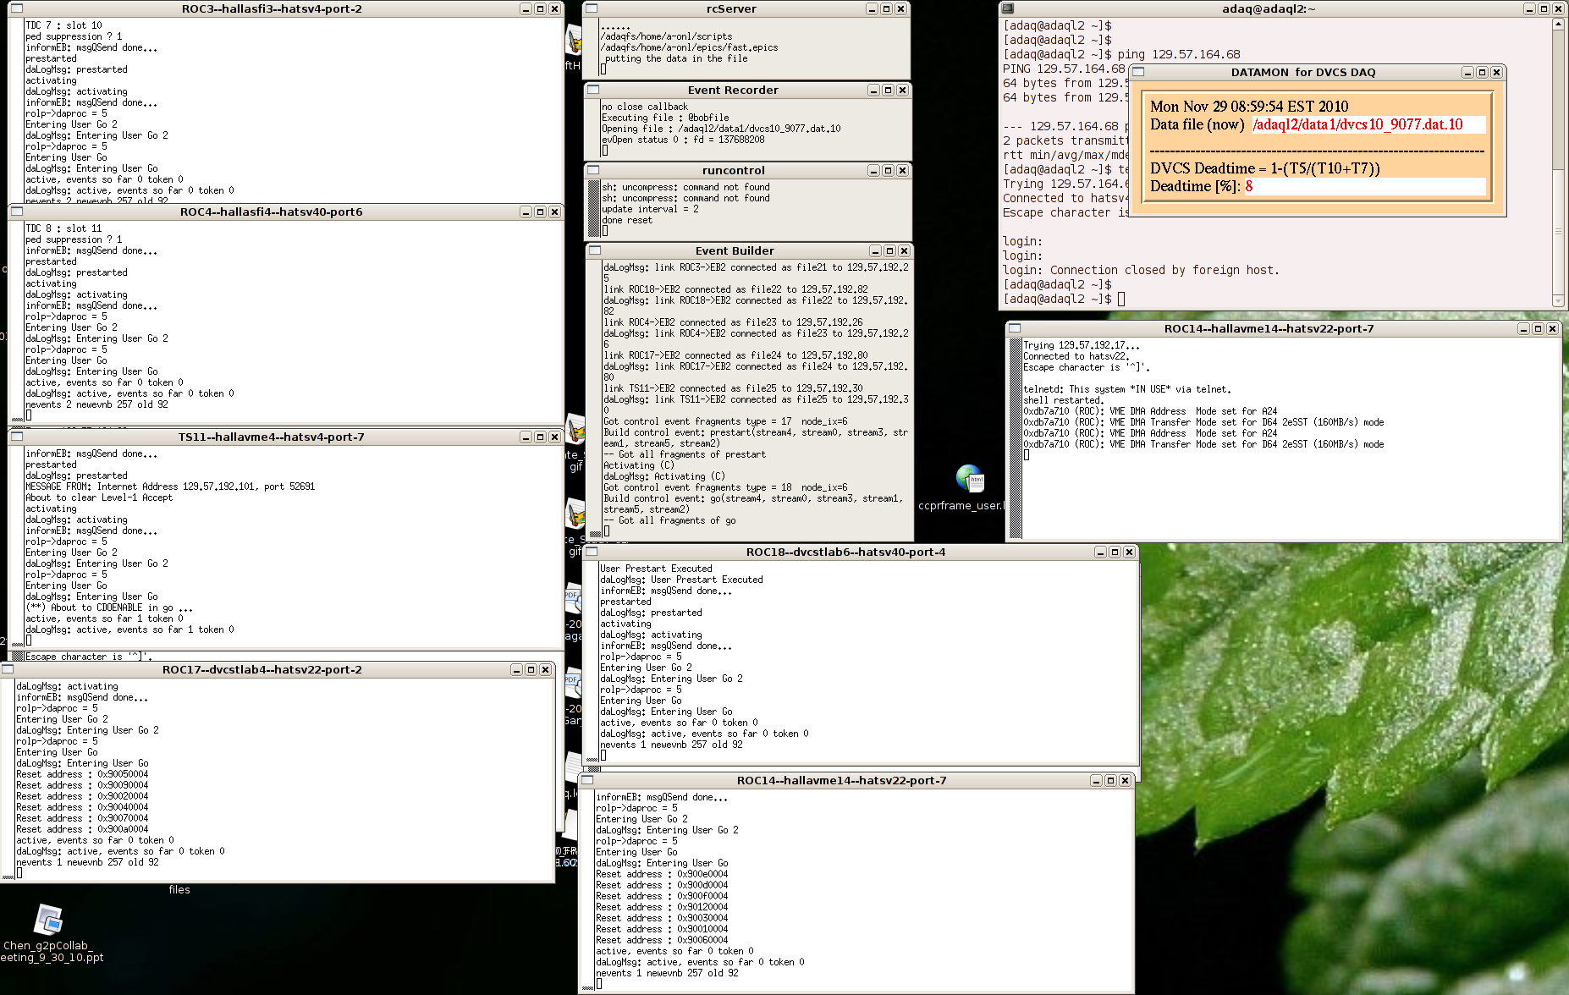Click 'TDC 7 : slot 10' in ROC3 window

(63, 25)
